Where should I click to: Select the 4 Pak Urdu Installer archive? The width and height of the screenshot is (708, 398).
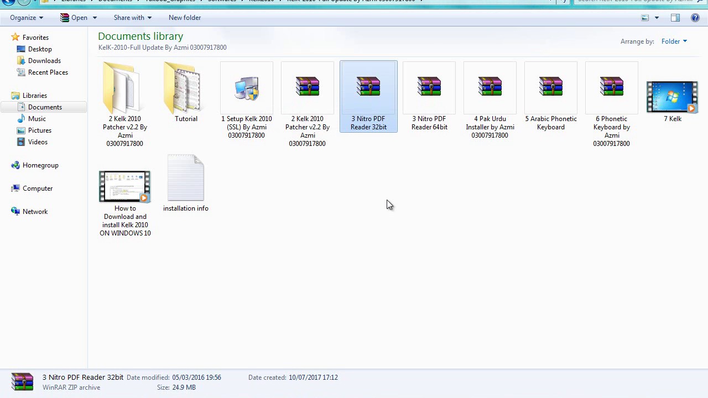(x=490, y=101)
